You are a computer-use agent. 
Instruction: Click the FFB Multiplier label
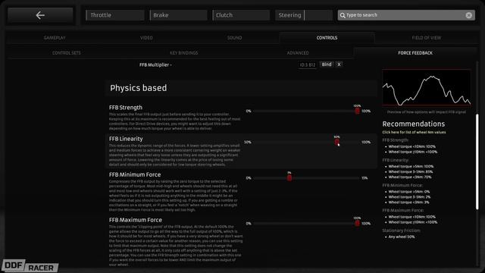point(155,64)
